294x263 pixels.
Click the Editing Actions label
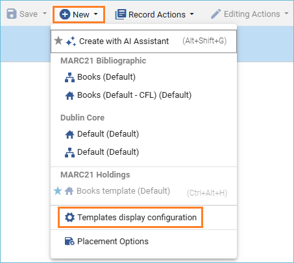click(252, 14)
